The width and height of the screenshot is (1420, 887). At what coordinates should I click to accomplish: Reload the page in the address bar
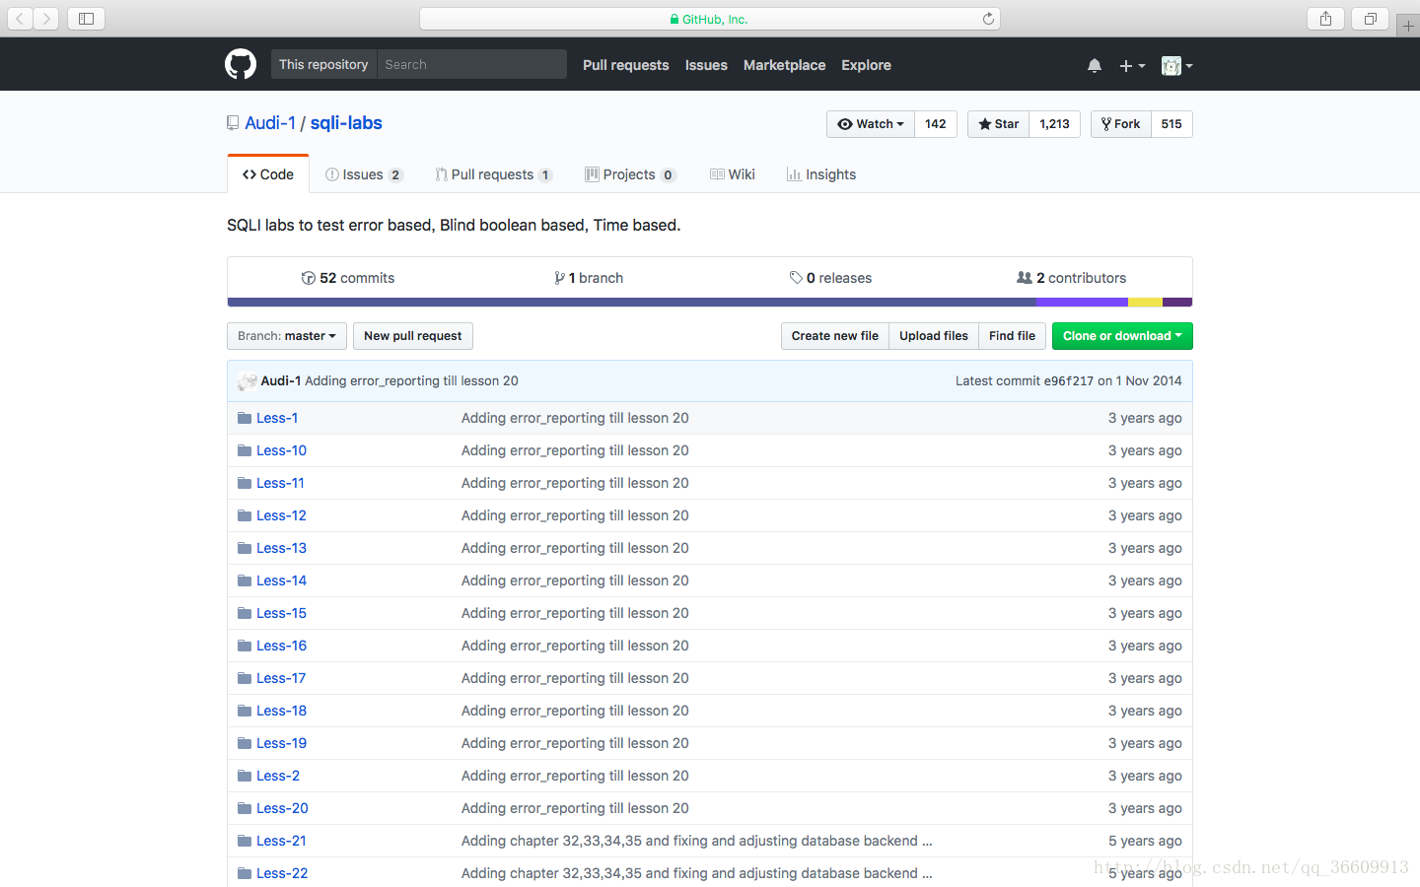(988, 19)
